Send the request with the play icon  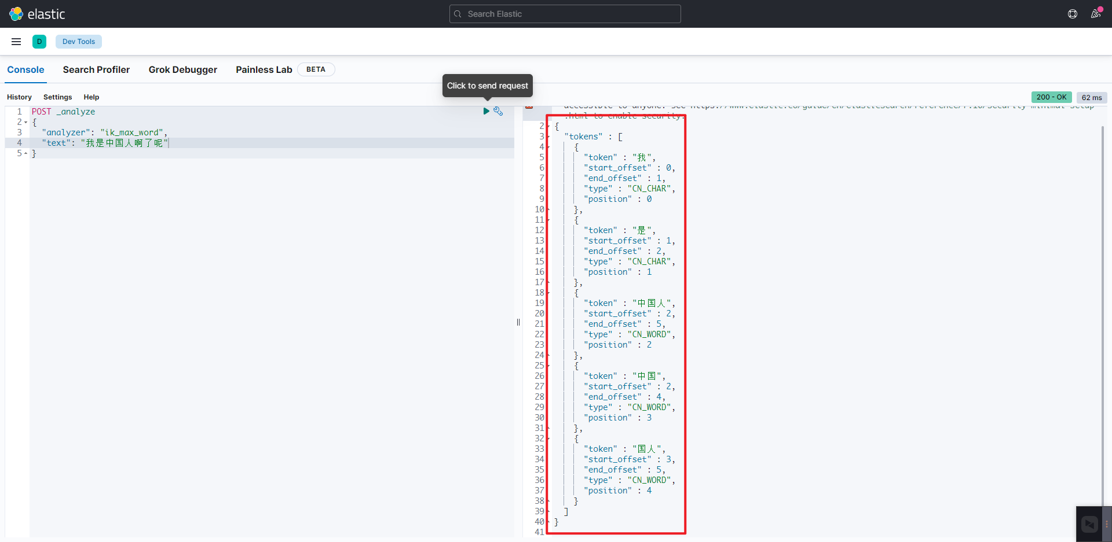pyautogui.click(x=487, y=111)
